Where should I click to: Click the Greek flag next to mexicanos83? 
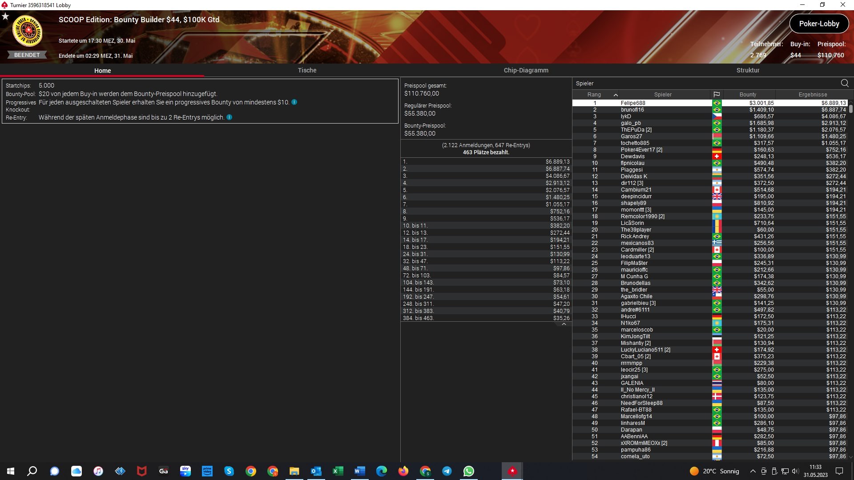pos(717,243)
